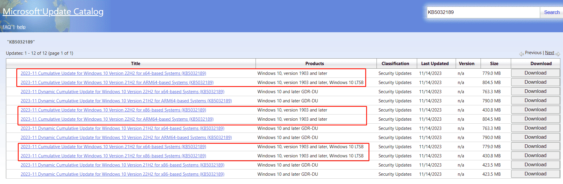
Task: Open Cumulative Update 22H2 x64-based Systems link
Action: (x=113, y=73)
